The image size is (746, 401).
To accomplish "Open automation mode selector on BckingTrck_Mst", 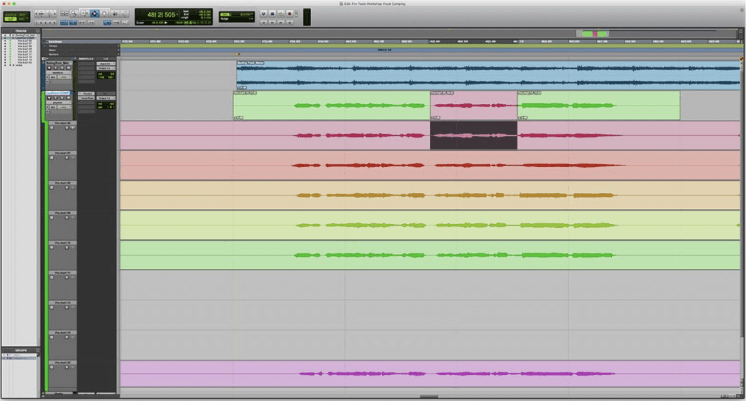I will point(64,77).
